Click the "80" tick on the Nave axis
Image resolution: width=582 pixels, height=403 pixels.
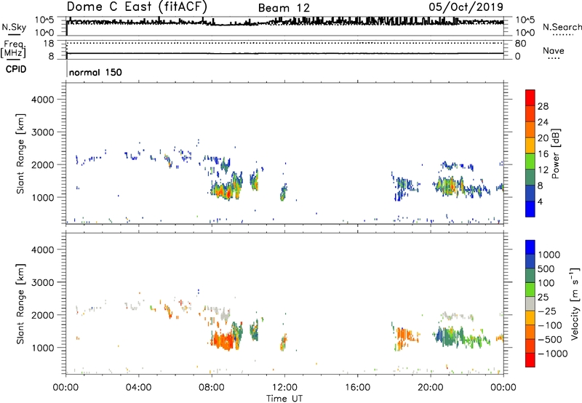click(521, 44)
